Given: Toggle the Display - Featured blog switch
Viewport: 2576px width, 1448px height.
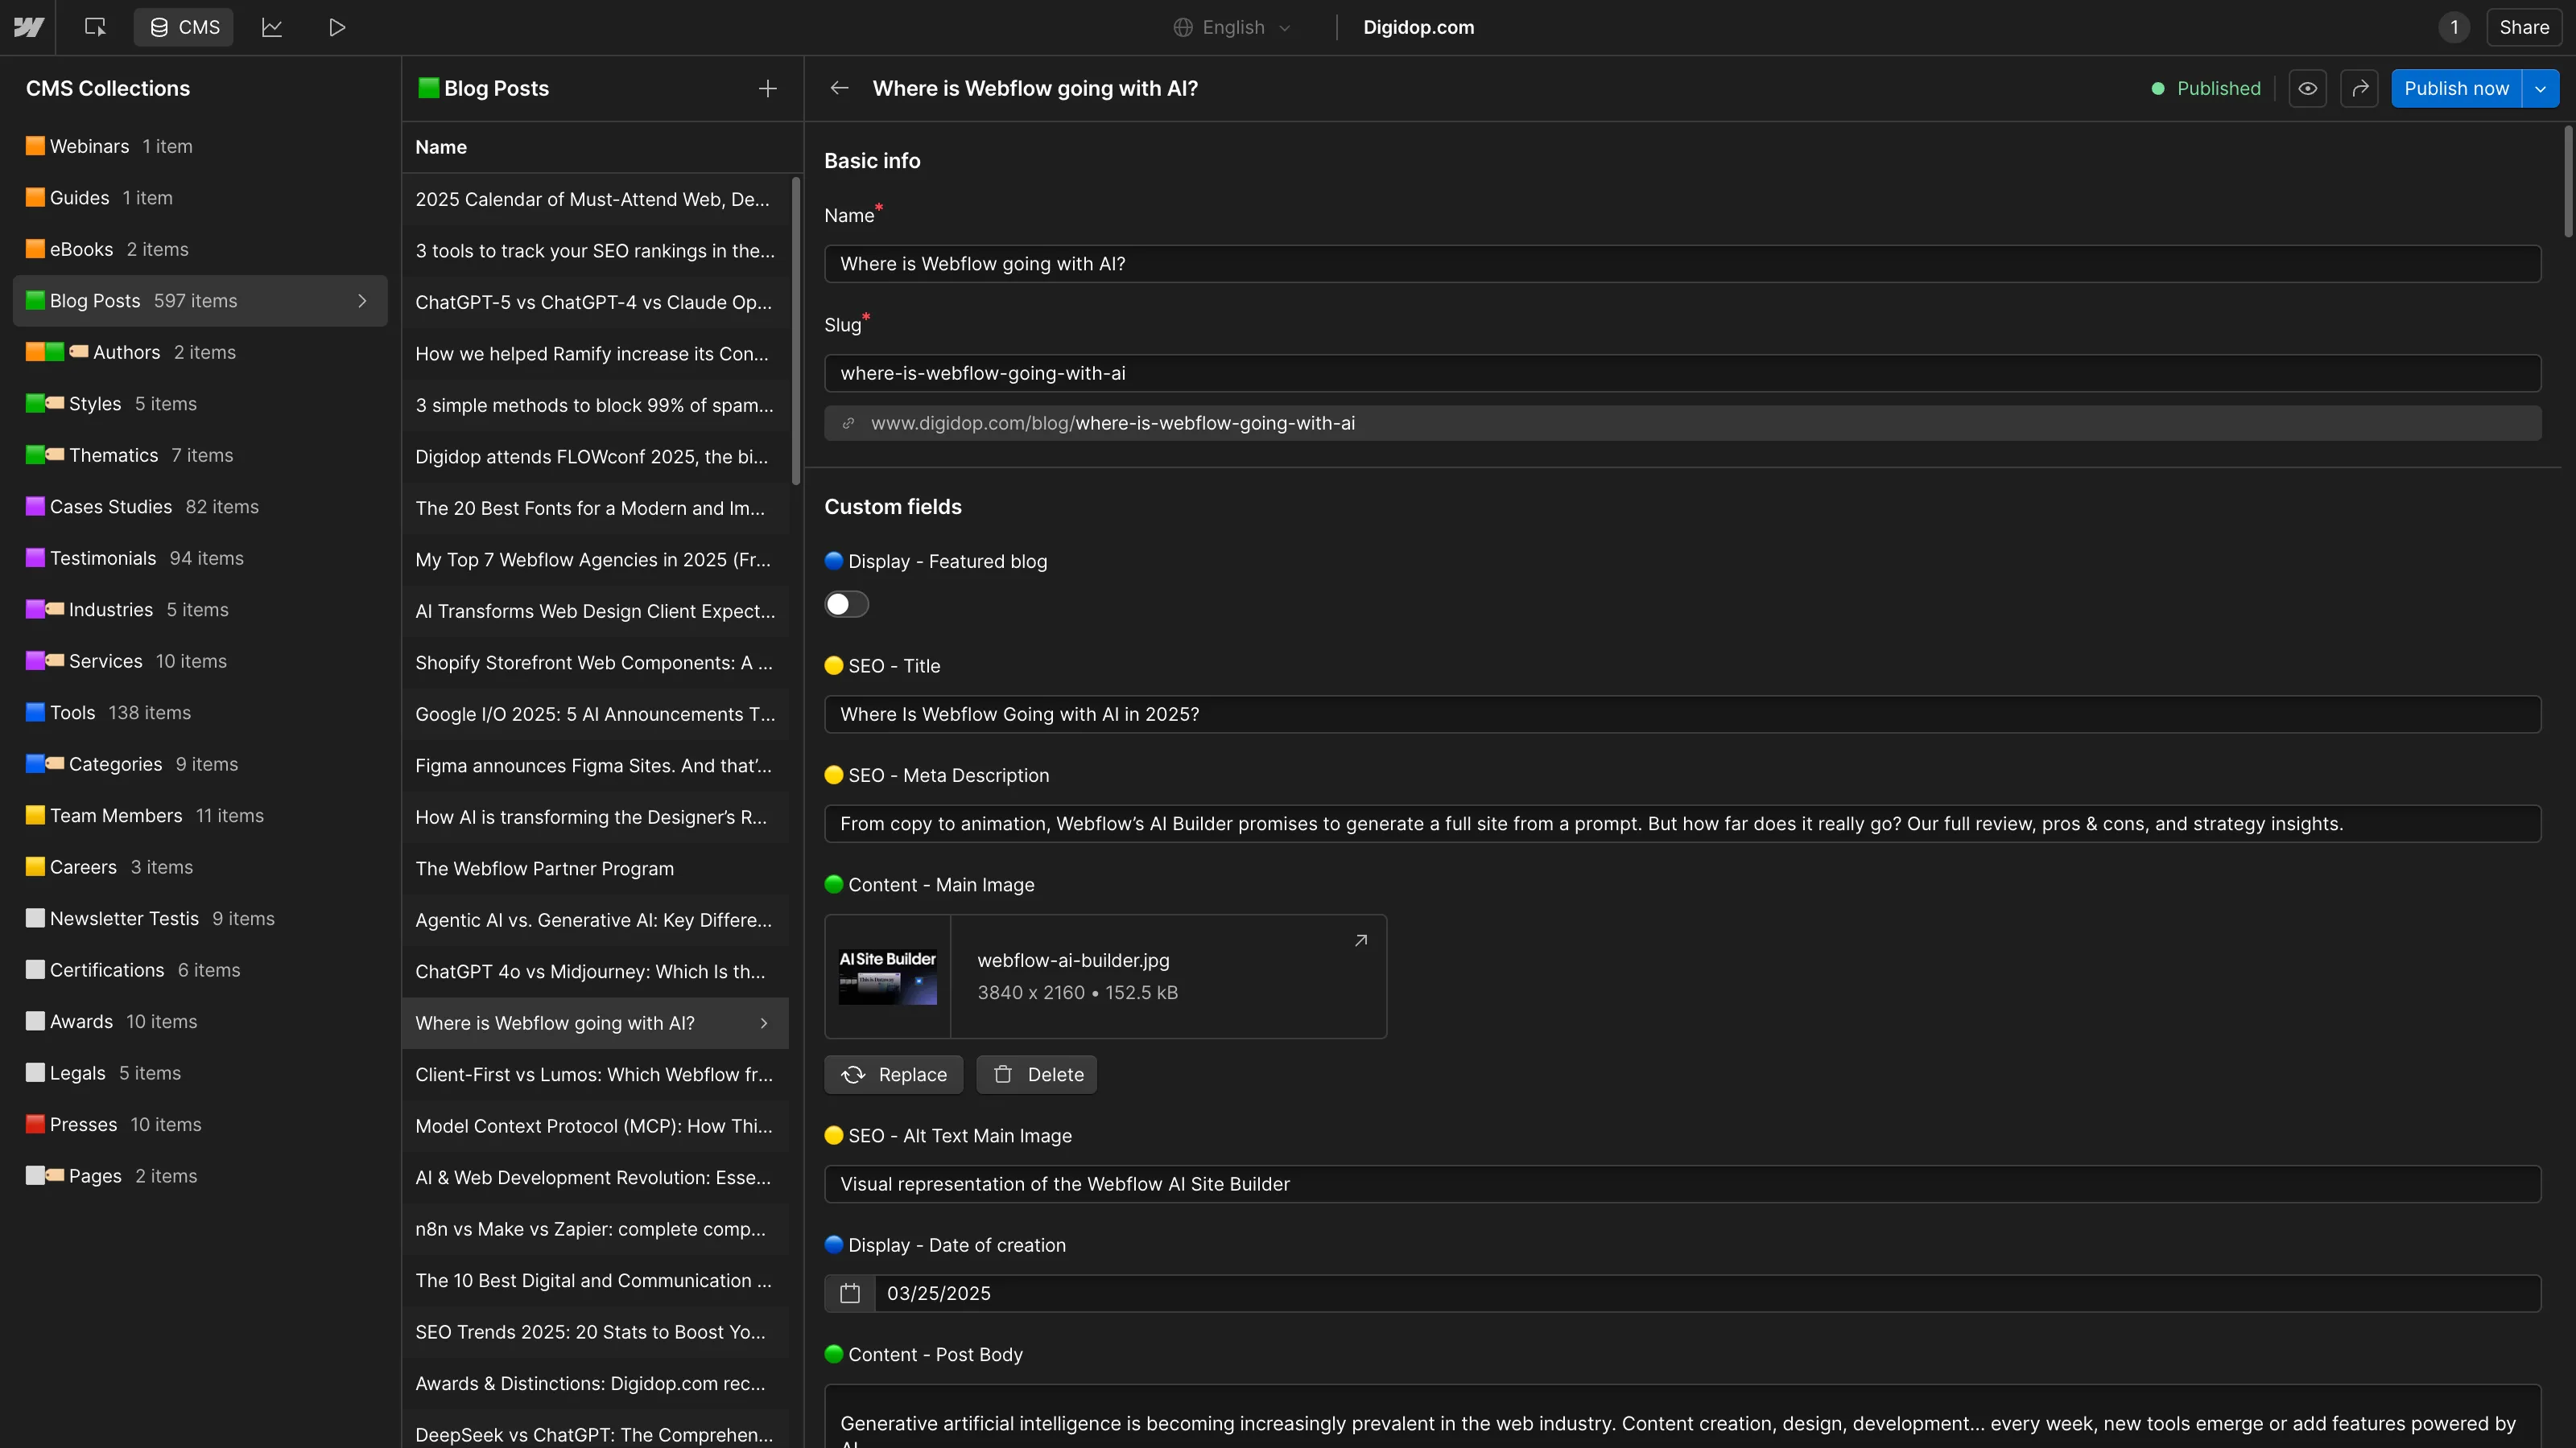Looking at the screenshot, I should click(846, 605).
